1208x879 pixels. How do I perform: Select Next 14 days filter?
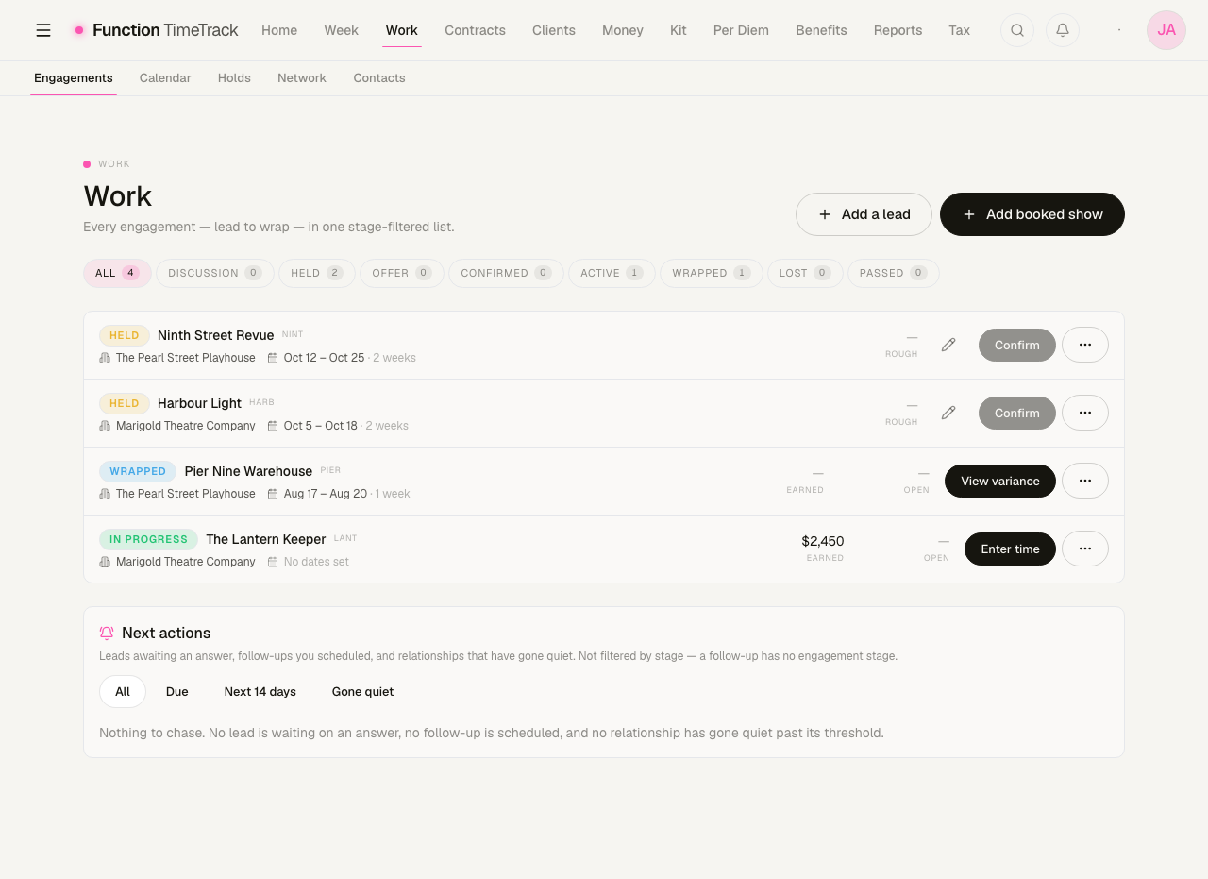(x=260, y=691)
